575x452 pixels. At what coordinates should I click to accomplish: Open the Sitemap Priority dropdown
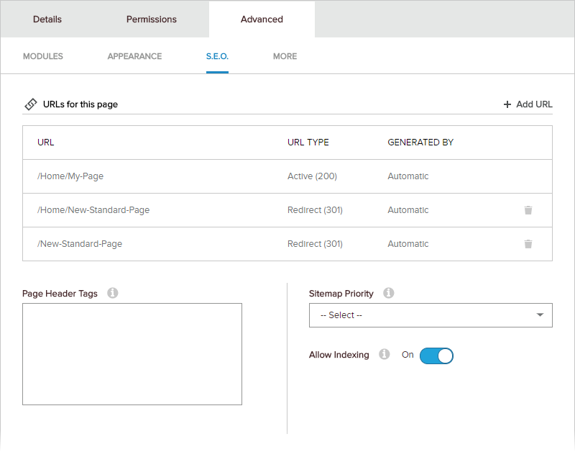pos(431,315)
